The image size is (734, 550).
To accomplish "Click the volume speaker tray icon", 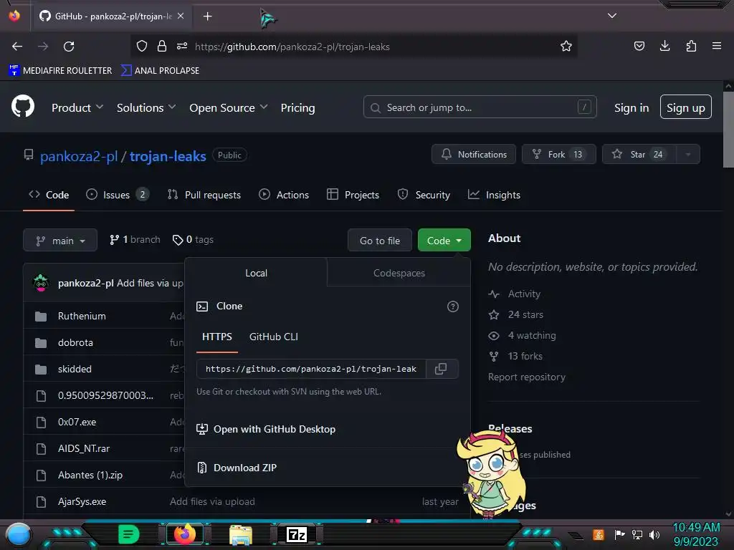I will click(654, 534).
